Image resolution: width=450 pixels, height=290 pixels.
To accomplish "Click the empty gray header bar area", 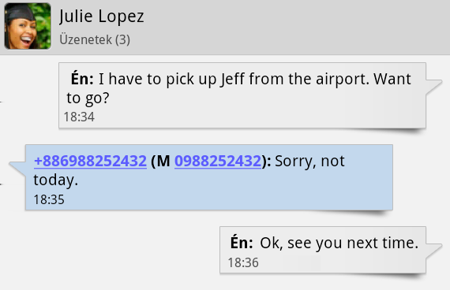I will 295,27.
